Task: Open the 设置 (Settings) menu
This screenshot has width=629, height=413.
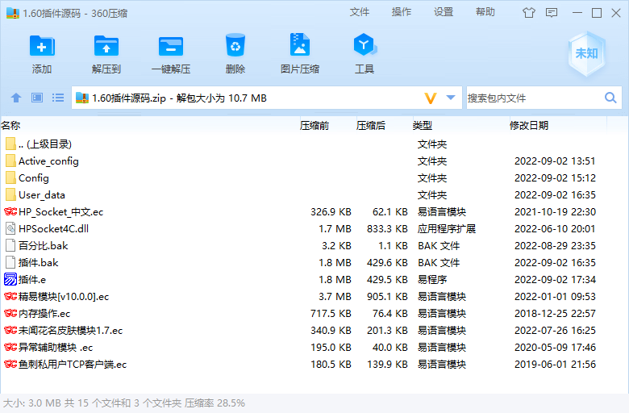Action: pos(444,12)
